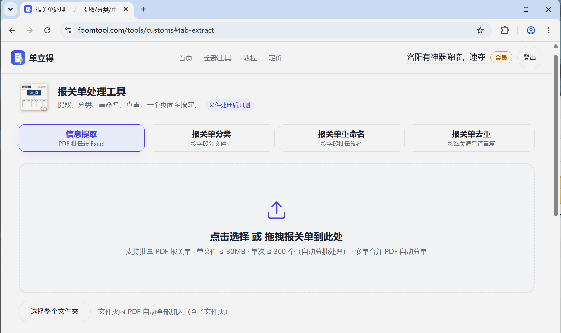Minimize the browser window
Viewport: 561px width, 333px height.
pos(503,9)
